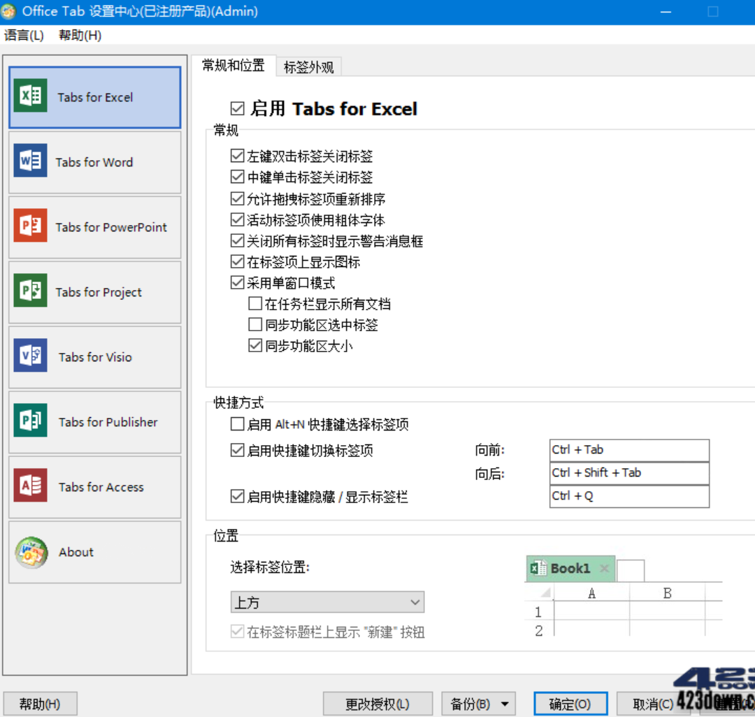Open the 语言(L) menu
Viewport: 755px width, 717px height.
(24, 35)
